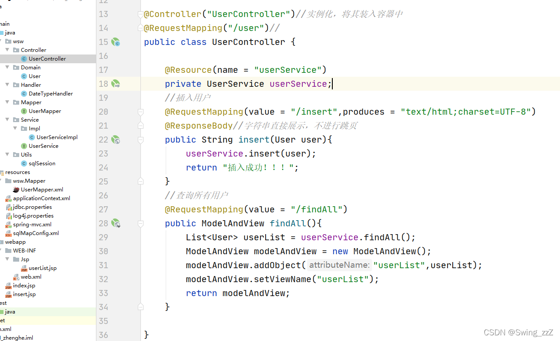This screenshot has width=560, height=341.
Task: Click the UserServiceImpl class icon
Action: coord(32,137)
